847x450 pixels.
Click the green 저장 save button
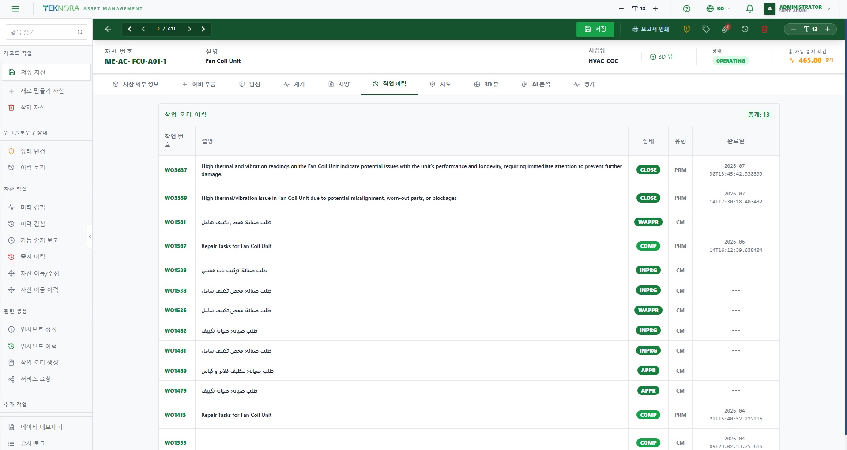pos(595,29)
